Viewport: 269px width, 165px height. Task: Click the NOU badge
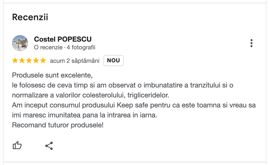click(x=113, y=61)
